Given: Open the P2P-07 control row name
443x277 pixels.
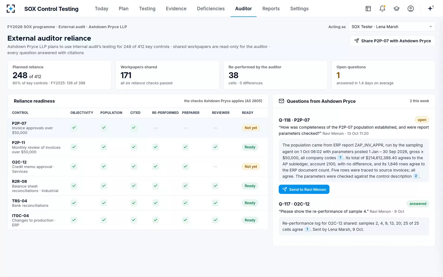Looking at the screenshot, I should pos(19,123).
